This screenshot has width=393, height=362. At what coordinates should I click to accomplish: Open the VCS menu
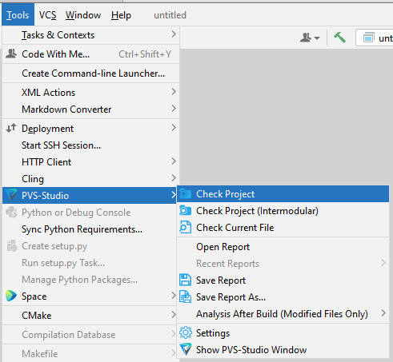point(47,15)
